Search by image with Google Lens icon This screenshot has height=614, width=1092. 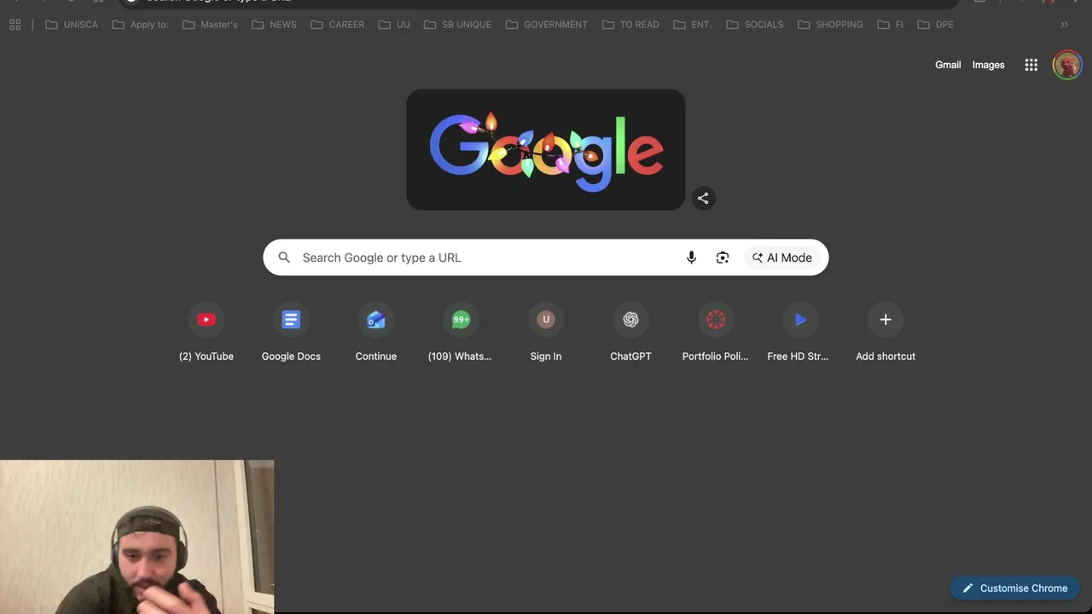coord(723,258)
